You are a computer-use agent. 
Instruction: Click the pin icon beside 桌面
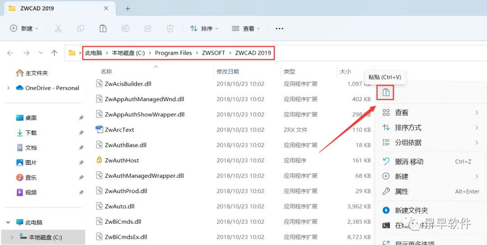81,118
